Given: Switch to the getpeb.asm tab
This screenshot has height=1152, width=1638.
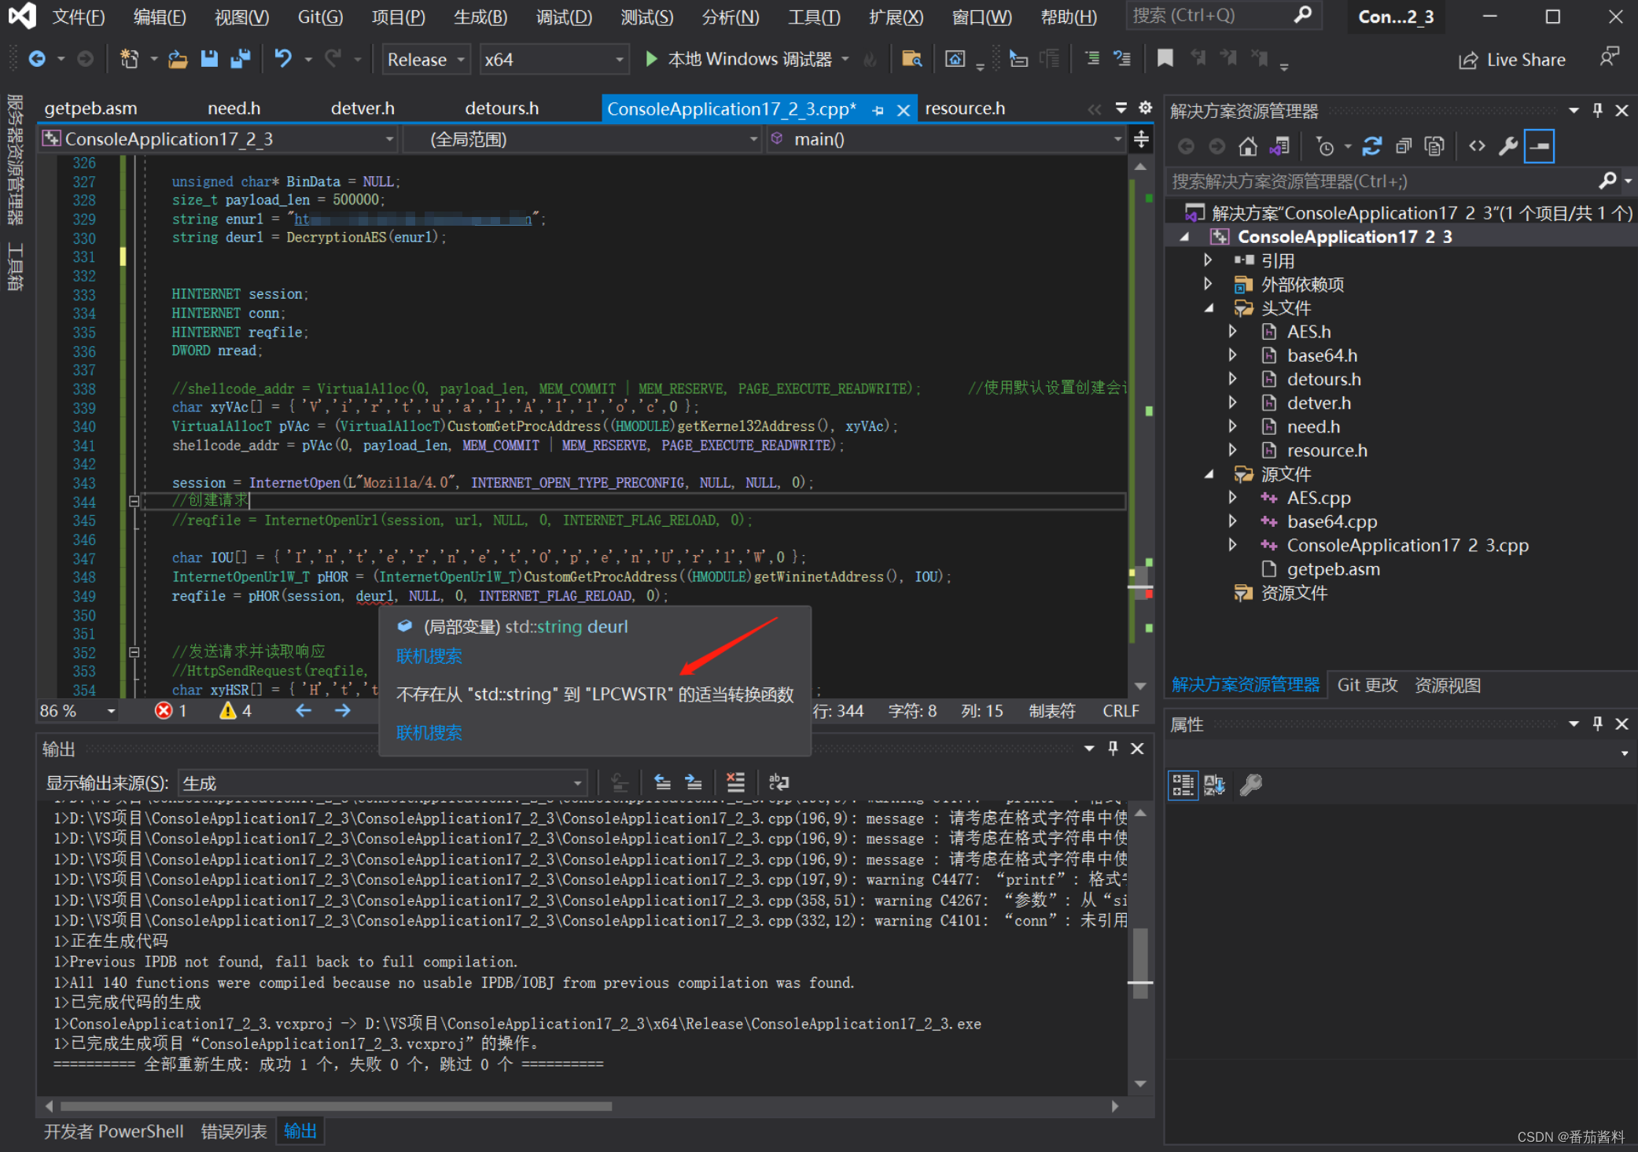Looking at the screenshot, I should (90, 109).
